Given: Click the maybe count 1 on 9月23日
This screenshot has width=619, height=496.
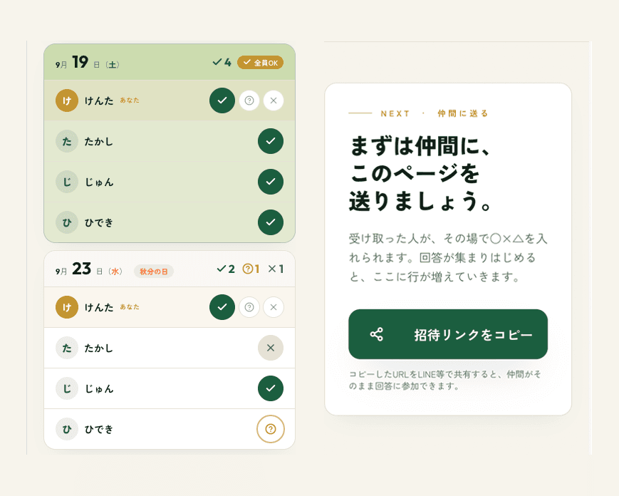Looking at the screenshot, I should tap(251, 269).
